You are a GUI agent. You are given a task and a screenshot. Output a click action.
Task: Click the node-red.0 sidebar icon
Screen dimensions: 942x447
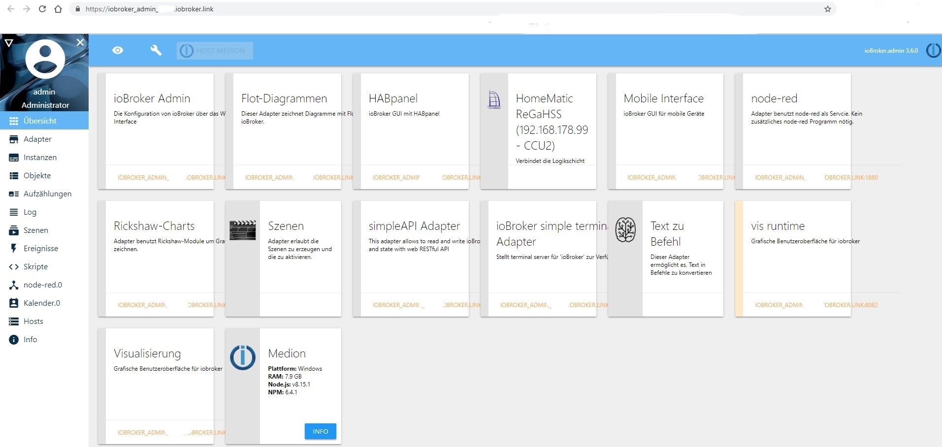pyautogui.click(x=14, y=285)
